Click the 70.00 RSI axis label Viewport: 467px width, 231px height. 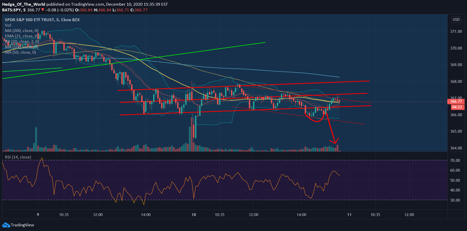[x=455, y=161]
